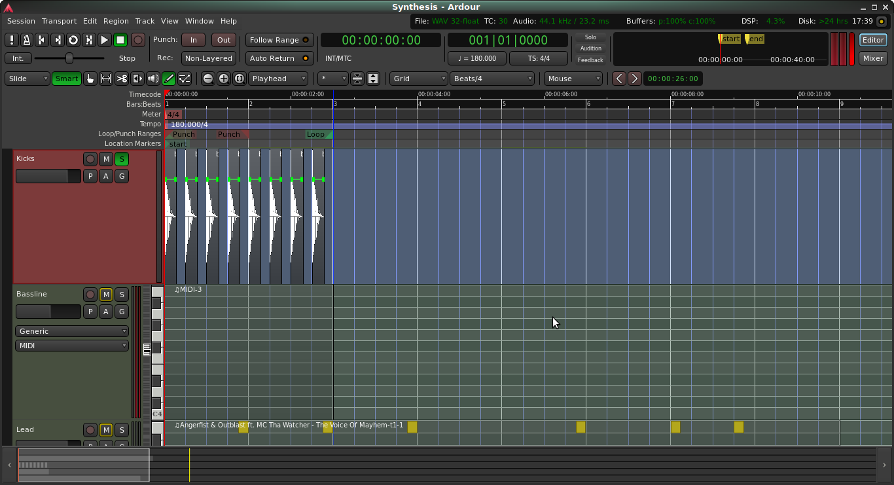
Task: Unmute the Bassline track
Action: (x=106, y=295)
